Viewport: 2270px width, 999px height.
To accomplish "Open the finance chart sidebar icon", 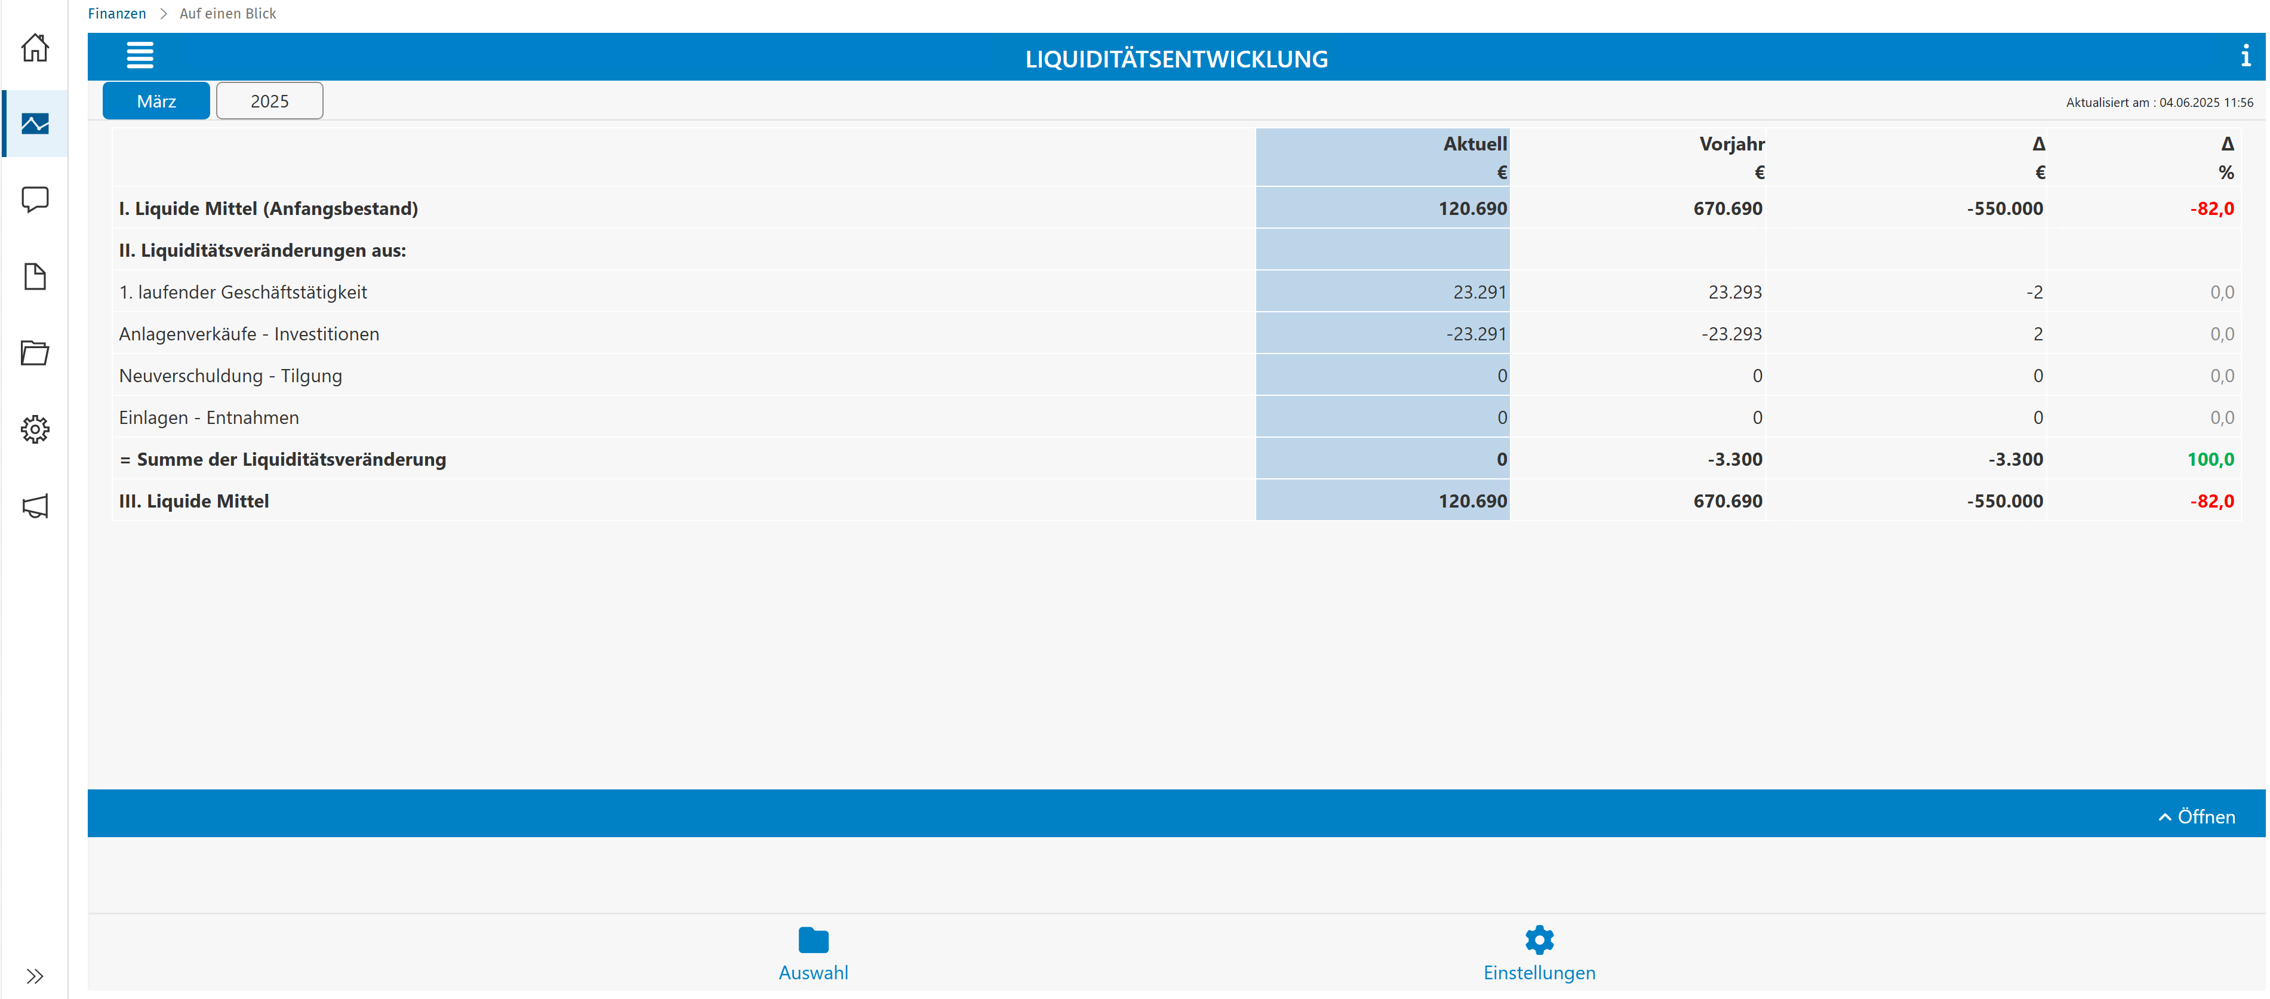I will click(35, 124).
